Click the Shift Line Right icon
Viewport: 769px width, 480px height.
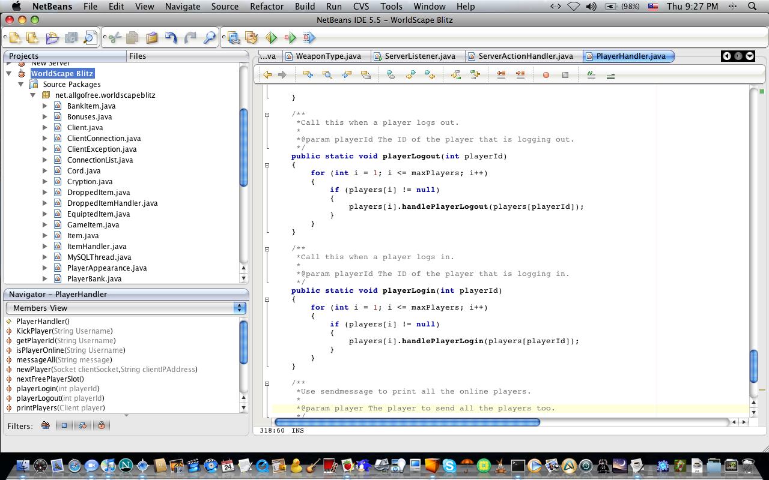pos(520,75)
